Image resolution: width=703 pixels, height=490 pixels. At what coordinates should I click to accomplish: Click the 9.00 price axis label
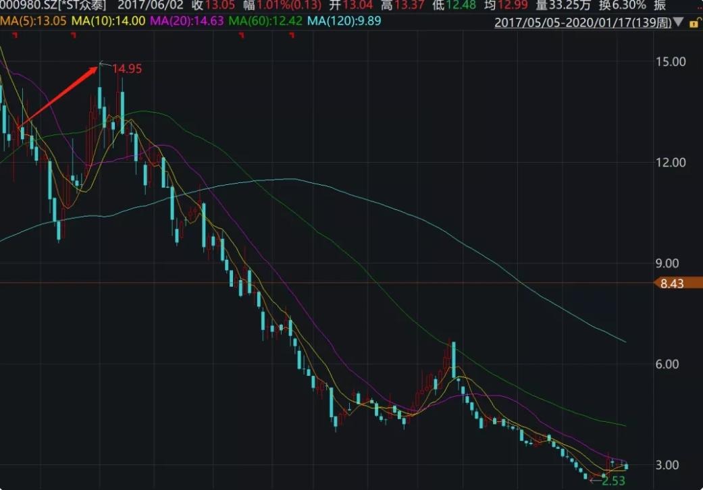tap(667, 263)
